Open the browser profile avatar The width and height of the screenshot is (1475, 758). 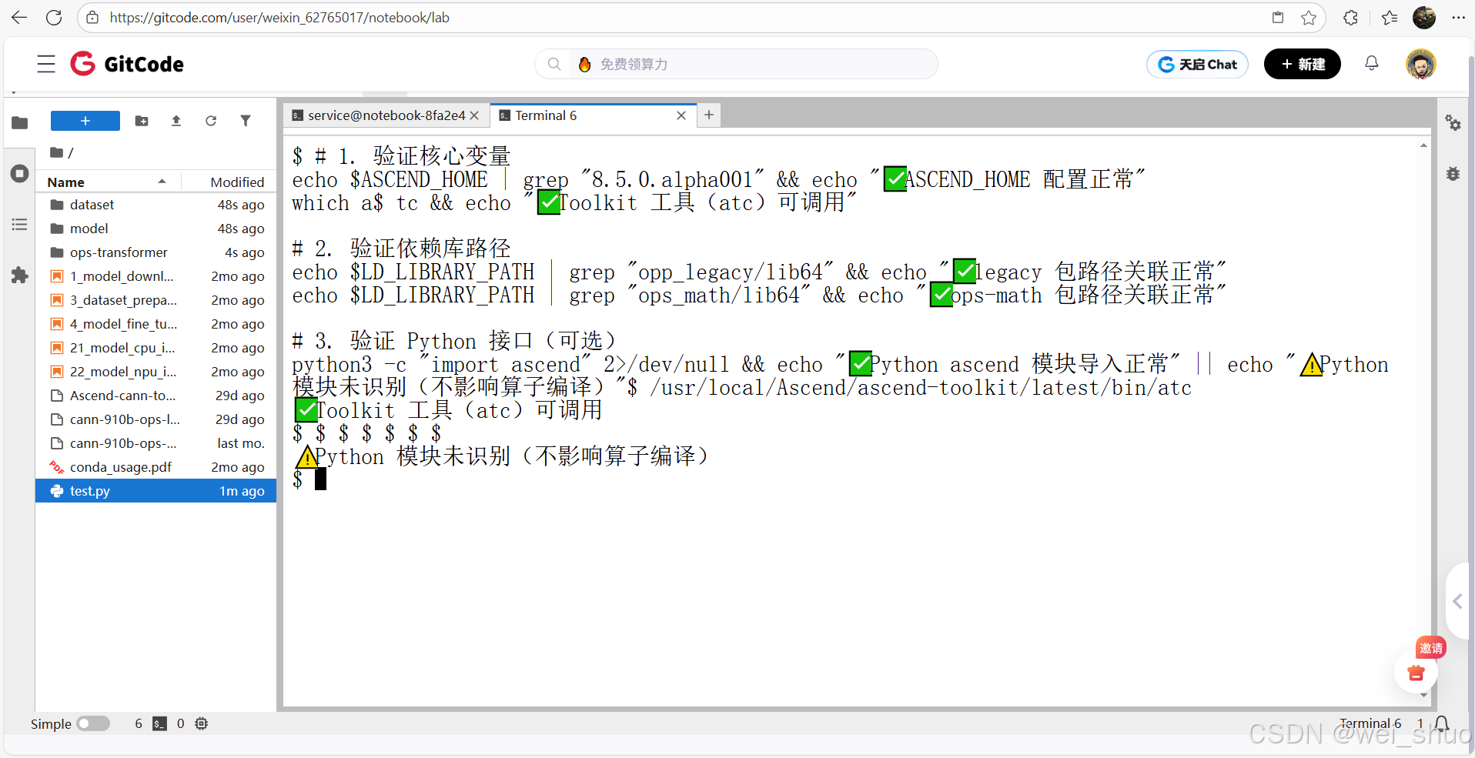pos(1424,17)
